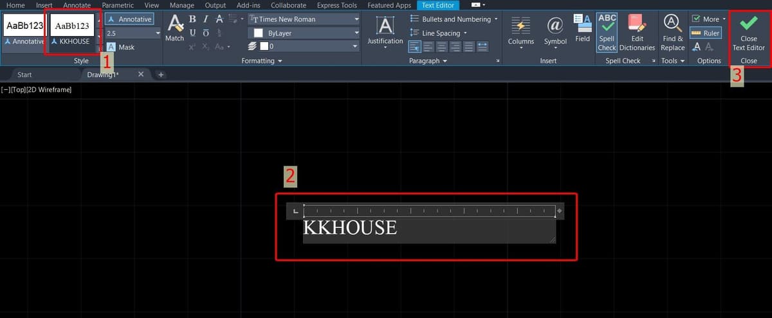Open the Express Tools ribbon tab
Image resolution: width=772 pixels, height=318 pixels.
(x=337, y=5)
